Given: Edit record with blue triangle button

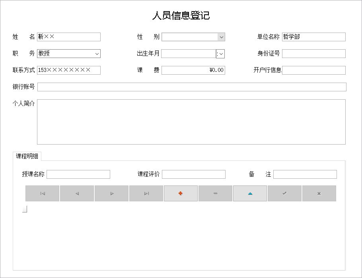Looking at the screenshot, I should (x=250, y=193).
